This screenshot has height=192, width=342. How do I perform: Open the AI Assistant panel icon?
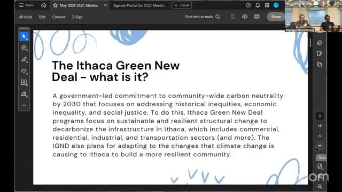point(320,43)
